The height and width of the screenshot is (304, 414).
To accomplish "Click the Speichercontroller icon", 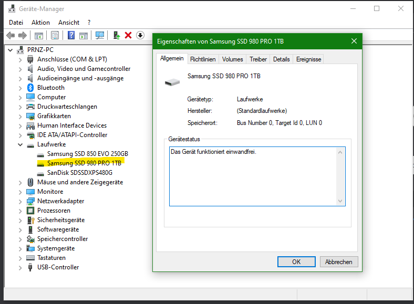I will (30, 239).
